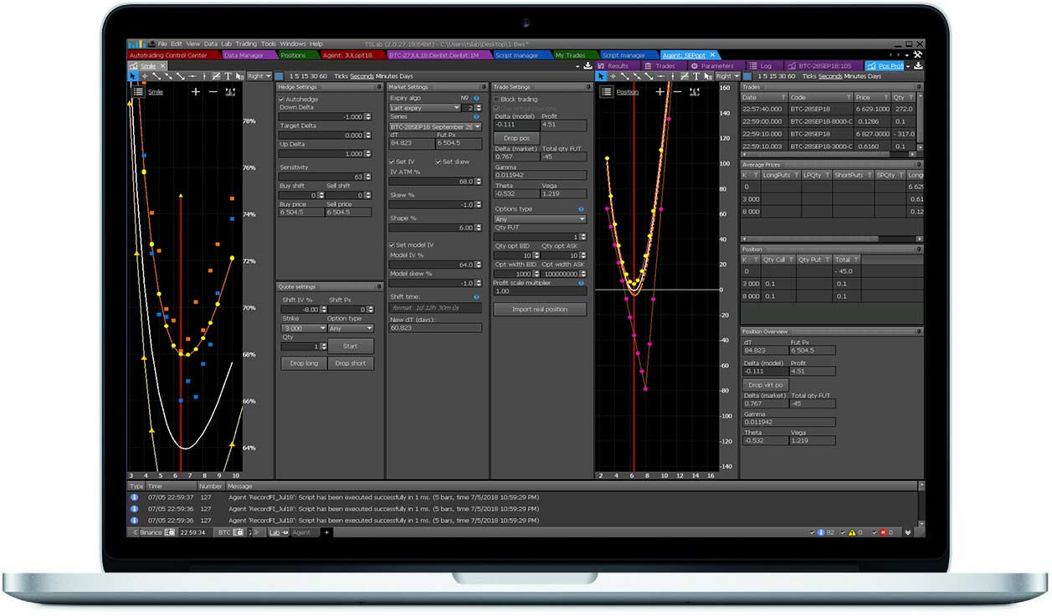
Task: Pin the Market Settings panel
Action: point(485,87)
